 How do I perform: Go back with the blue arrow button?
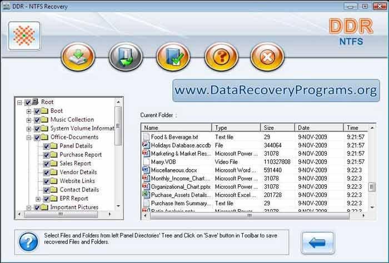(317, 243)
